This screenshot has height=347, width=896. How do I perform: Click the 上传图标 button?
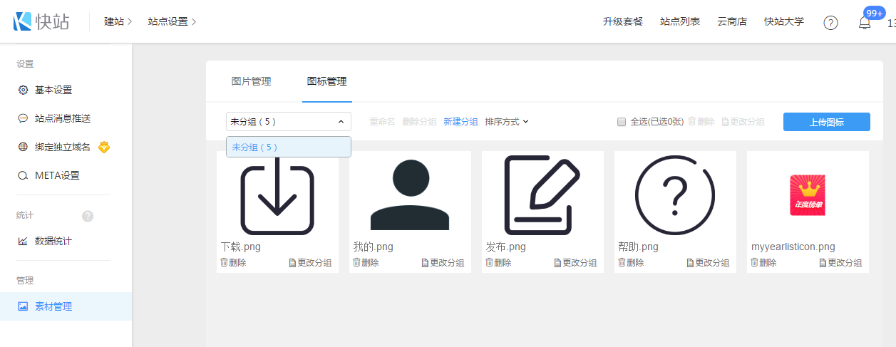826,122
